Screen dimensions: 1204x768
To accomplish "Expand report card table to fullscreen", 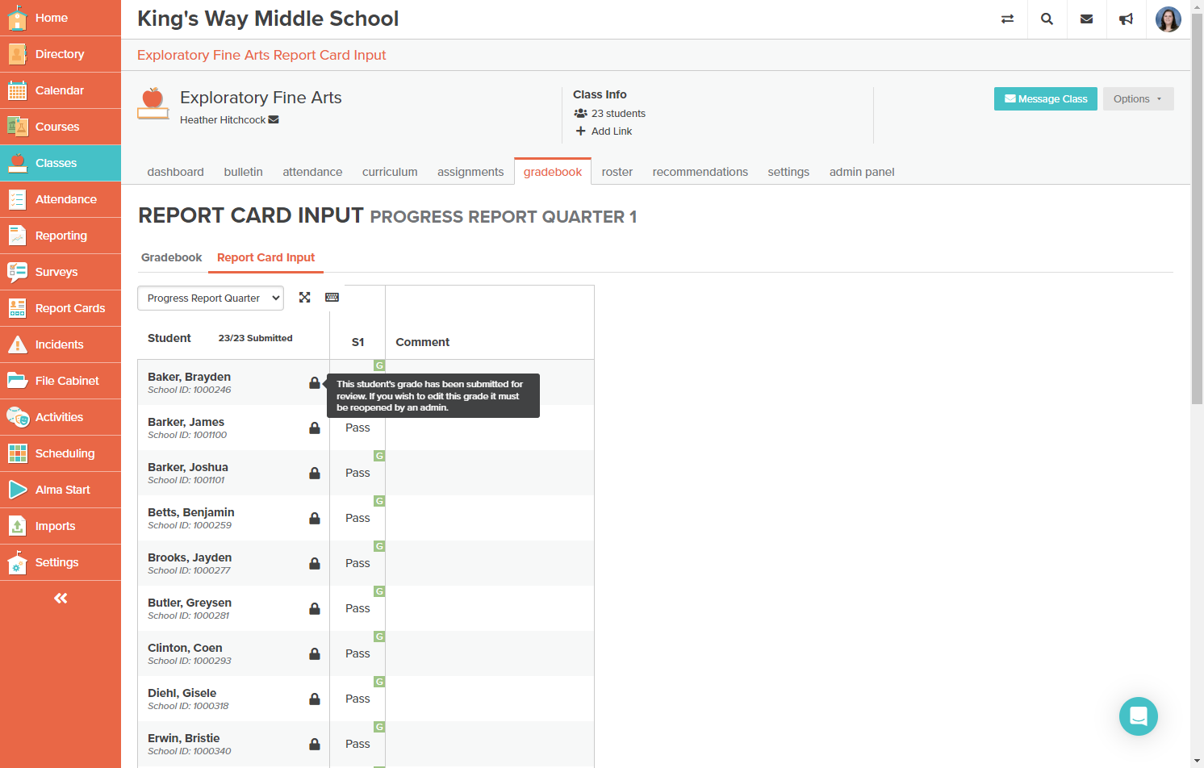I will point(304,298).
